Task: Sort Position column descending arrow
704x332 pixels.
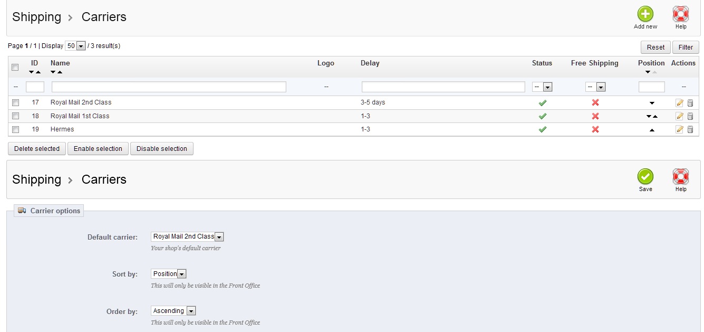Action: (x=648, y=72)
